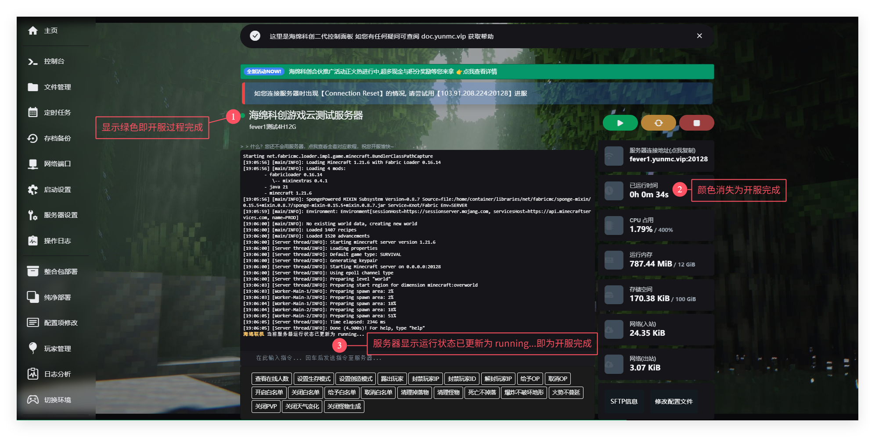Click the Connection Reset notice banner
Image resolution: width=875 pixels, height=437 pixels.
pyautogui.click(x=477, y=93)
